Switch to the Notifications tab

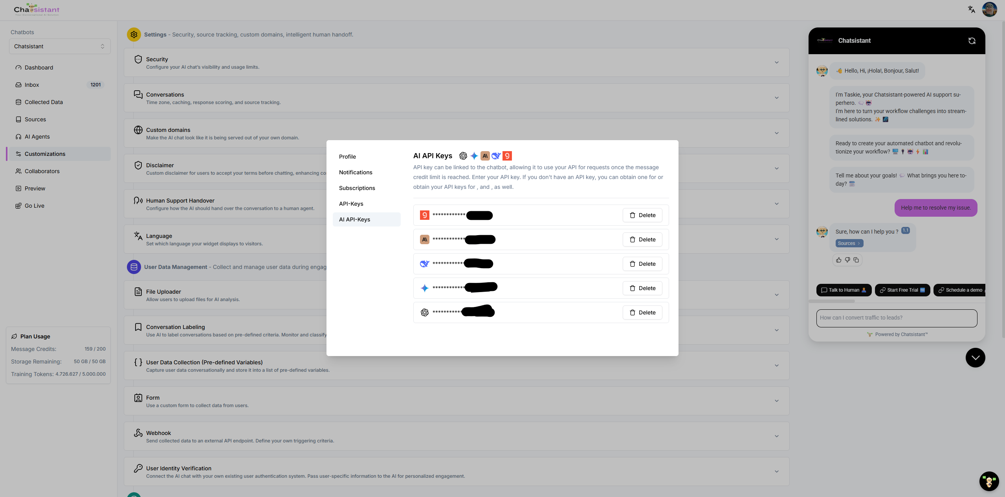click(x=367, y=172)
